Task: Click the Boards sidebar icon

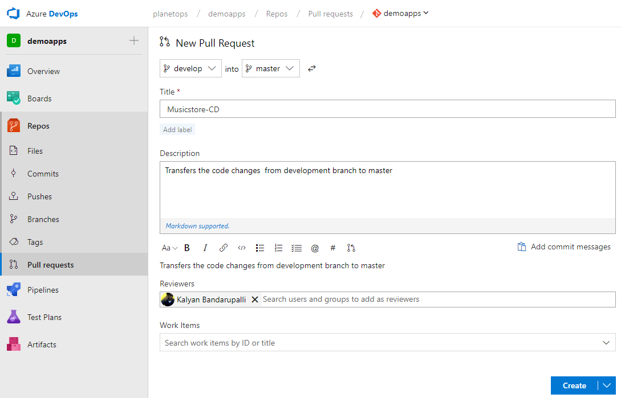Action: coord(14,98)
